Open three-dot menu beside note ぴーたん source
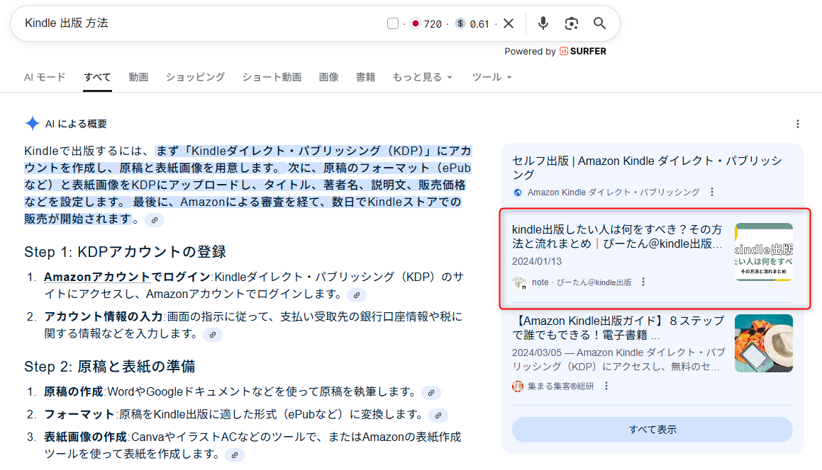Screen dimensions: 822x470 click(x=643, y=282)
